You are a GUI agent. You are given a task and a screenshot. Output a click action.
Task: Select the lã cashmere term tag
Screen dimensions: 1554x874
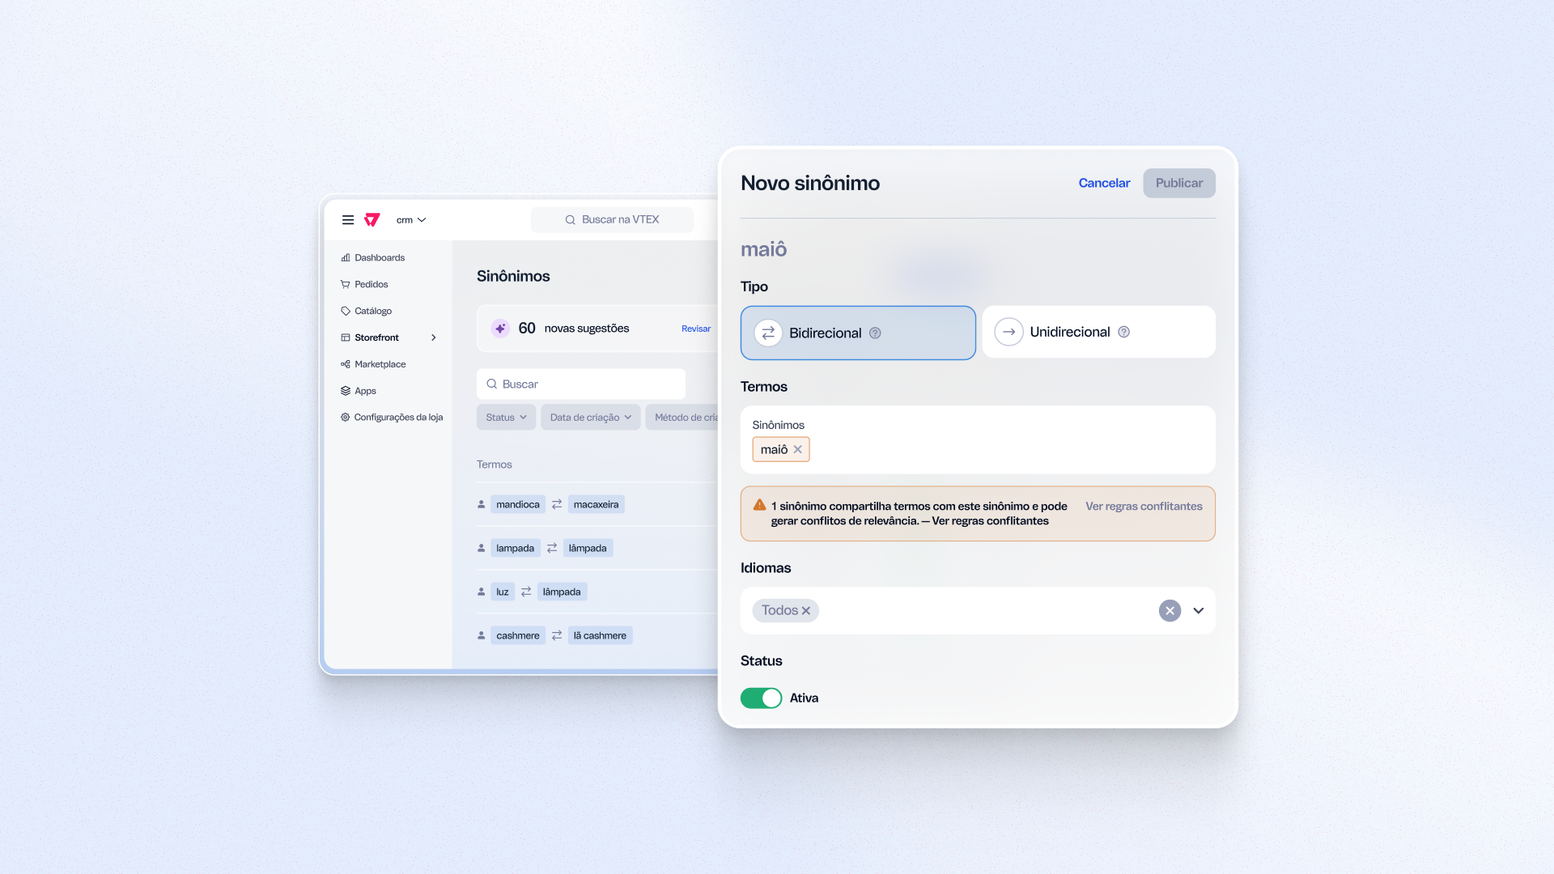(601, 636)
